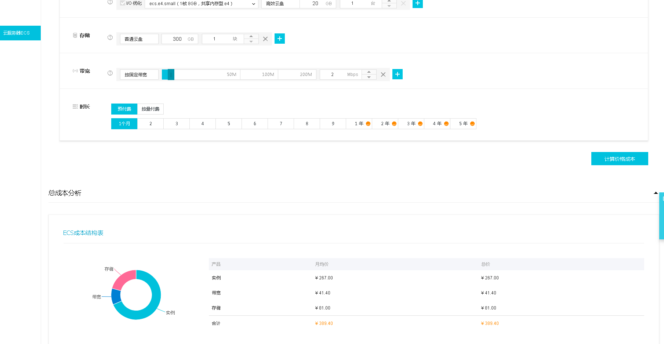Click the help icon beside I/O 优化 row

[x=110, y=2]
